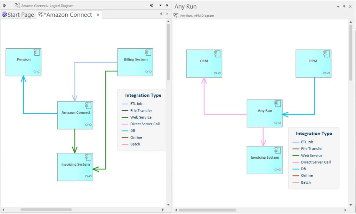The image size is (356, 214).
Task: Click link glyph on CRM box
Action: click(x=217, y=73)
